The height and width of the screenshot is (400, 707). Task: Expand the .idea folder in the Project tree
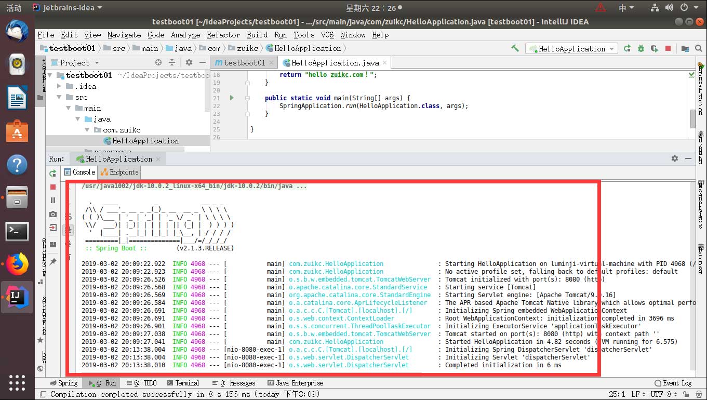point(60,86)
